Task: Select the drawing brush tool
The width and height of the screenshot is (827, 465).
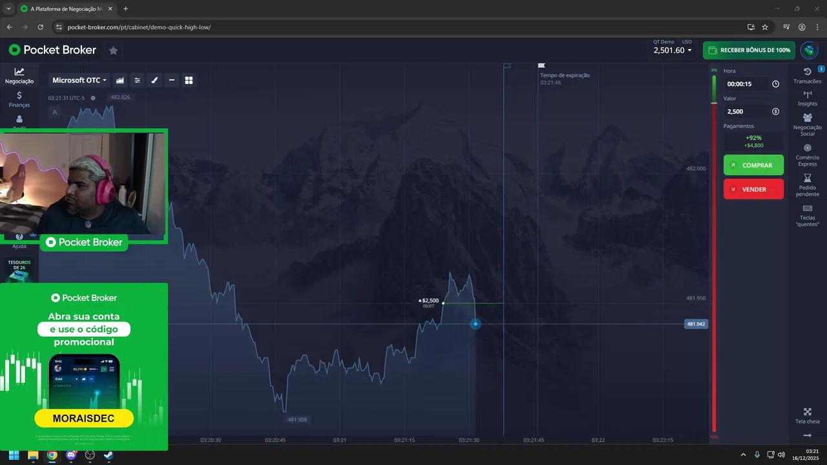Action: pyautogui.click(x=154, y=80)
